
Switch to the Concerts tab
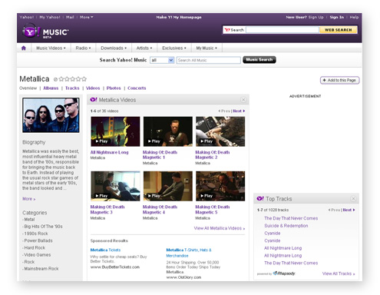(137, 88)
